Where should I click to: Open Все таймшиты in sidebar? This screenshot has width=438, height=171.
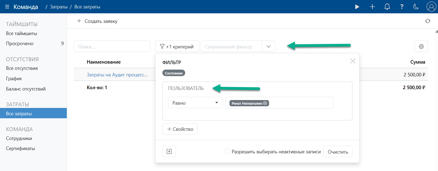click(x=21, y=33)
